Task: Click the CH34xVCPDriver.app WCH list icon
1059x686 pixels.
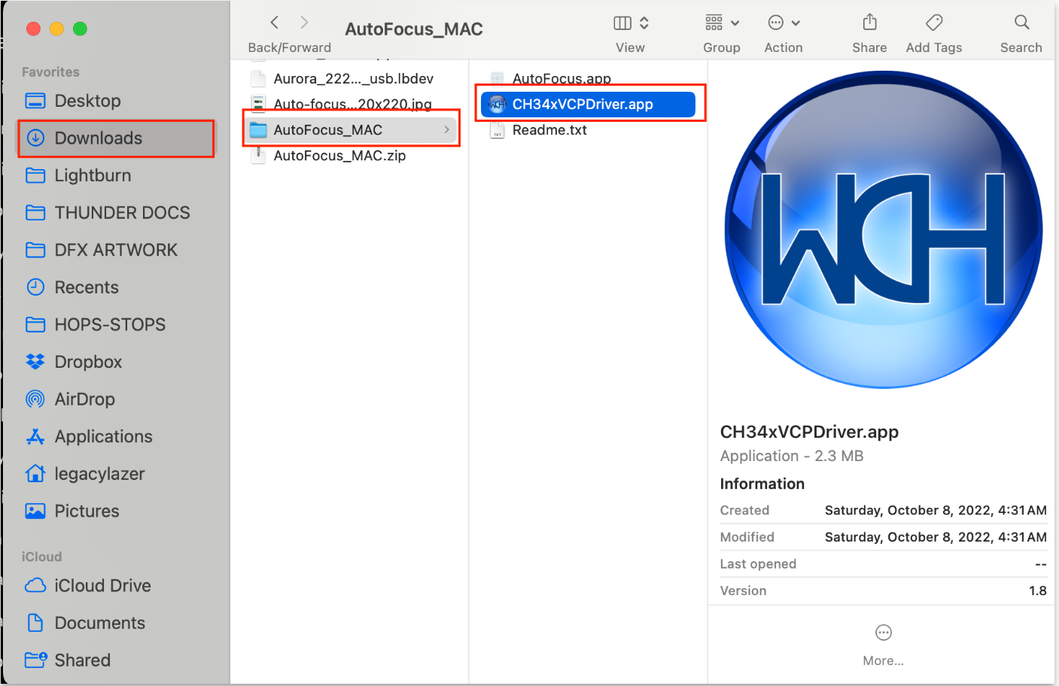Action: click(497, 105)
